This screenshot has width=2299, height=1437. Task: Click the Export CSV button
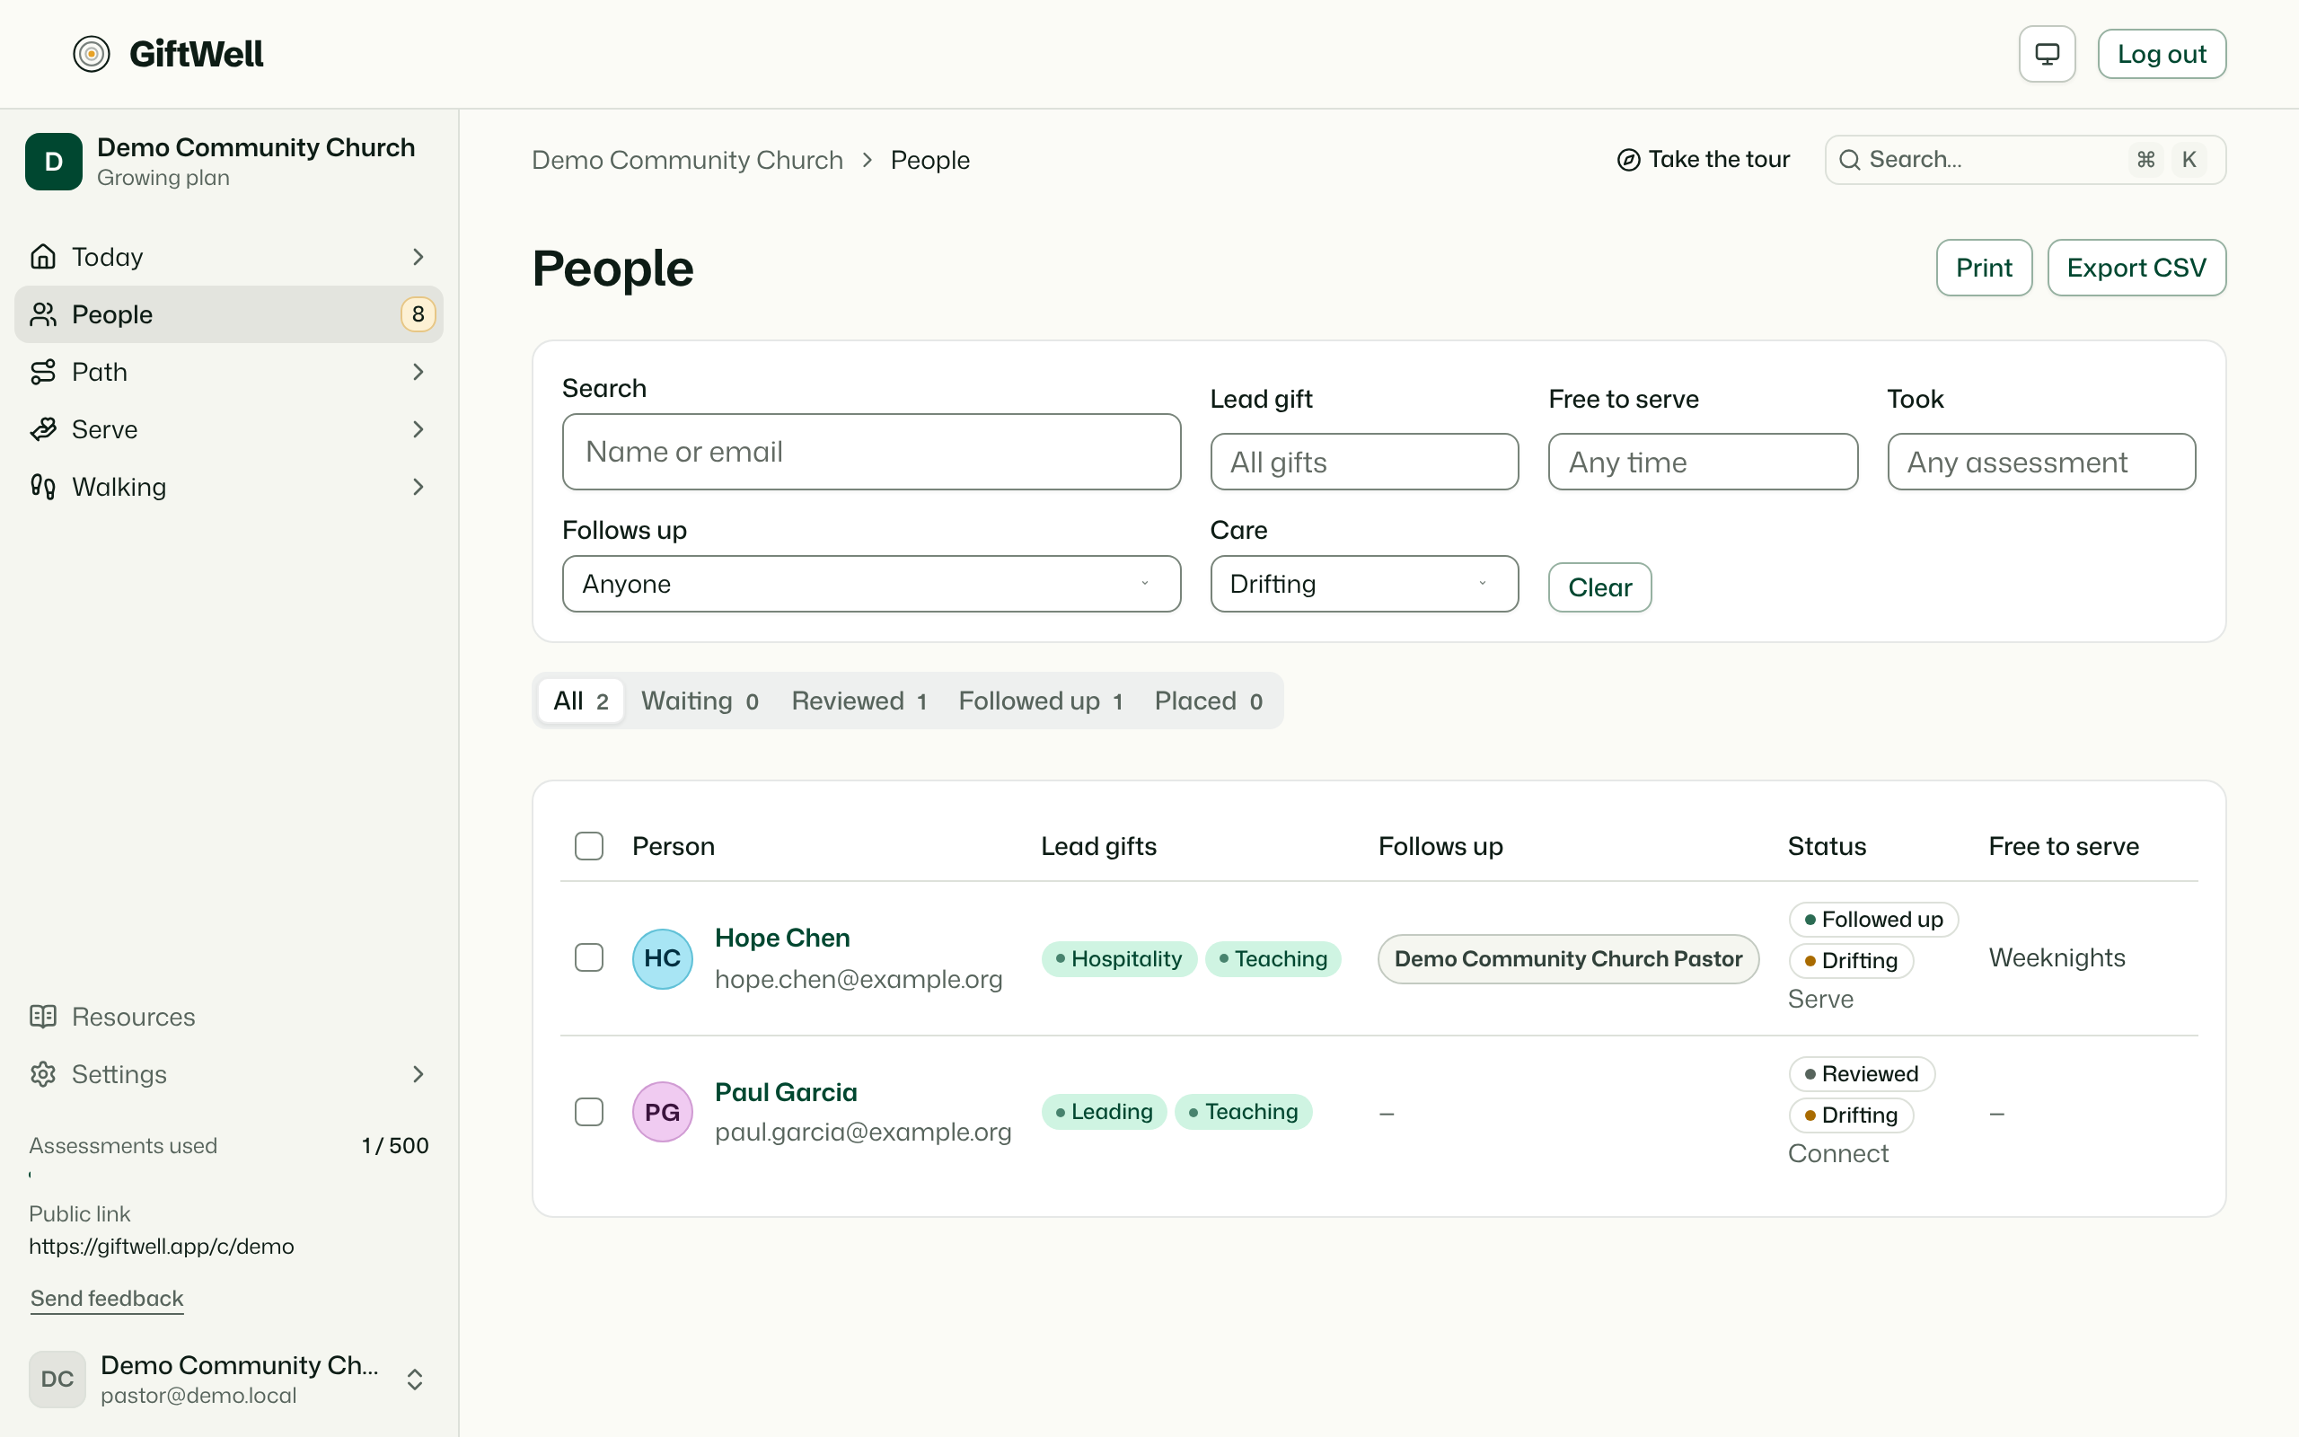(2136, 268)
